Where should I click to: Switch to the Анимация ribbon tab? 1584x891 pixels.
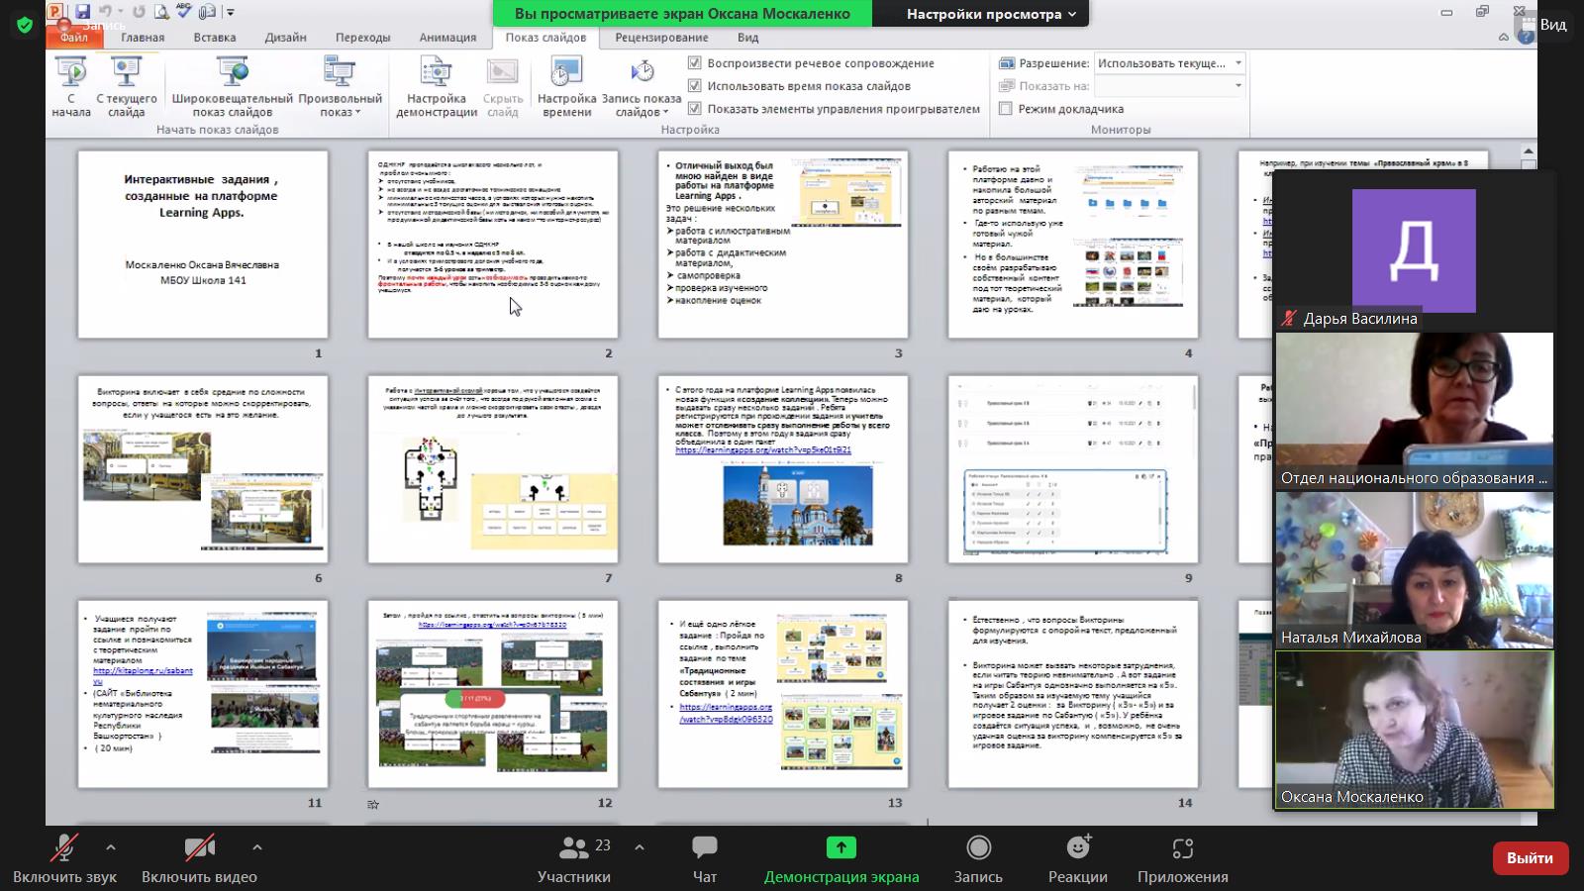[x=447, y=38]
